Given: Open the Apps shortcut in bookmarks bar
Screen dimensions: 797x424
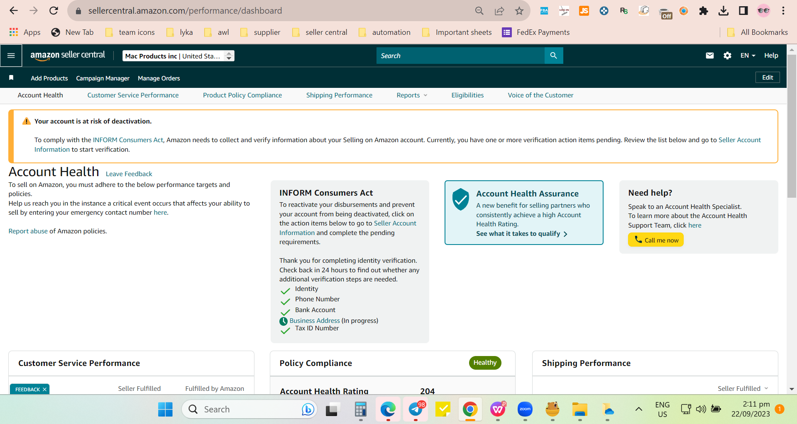Looking at the screenshot, I should tap(25, 32).
